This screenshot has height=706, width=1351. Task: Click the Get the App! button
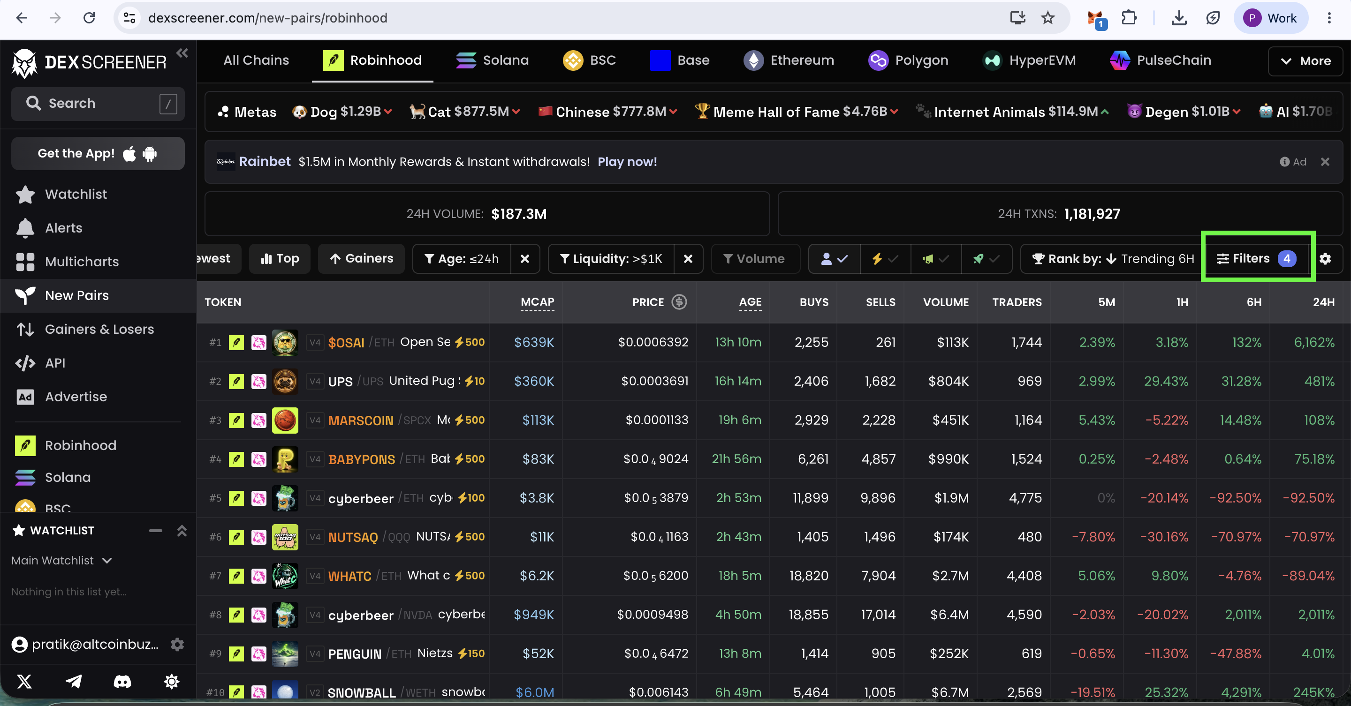[98, 154]
